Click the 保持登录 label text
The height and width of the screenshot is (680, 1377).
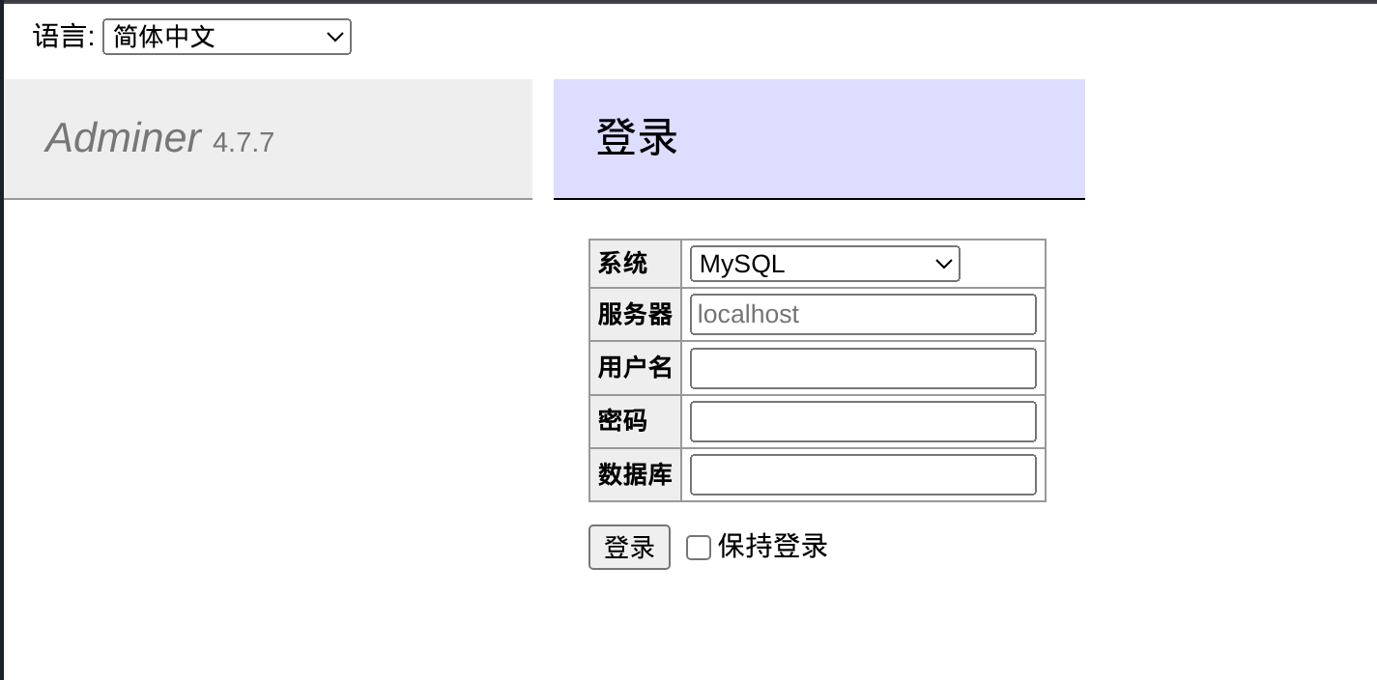pyautogui.click(x=772, y=547)
